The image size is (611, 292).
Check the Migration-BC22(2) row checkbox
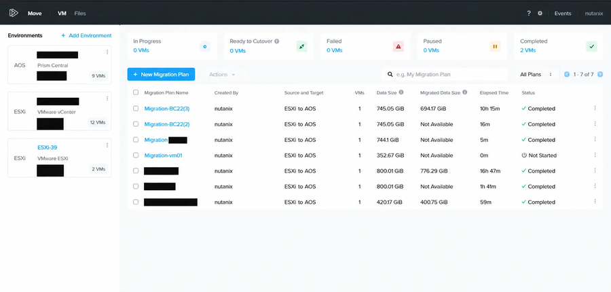(x=136, y=124)
